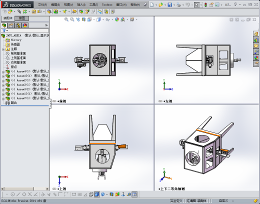Open the 文件(F) menu
Viewport: 260px width, 204px height.
click(42, 4)
